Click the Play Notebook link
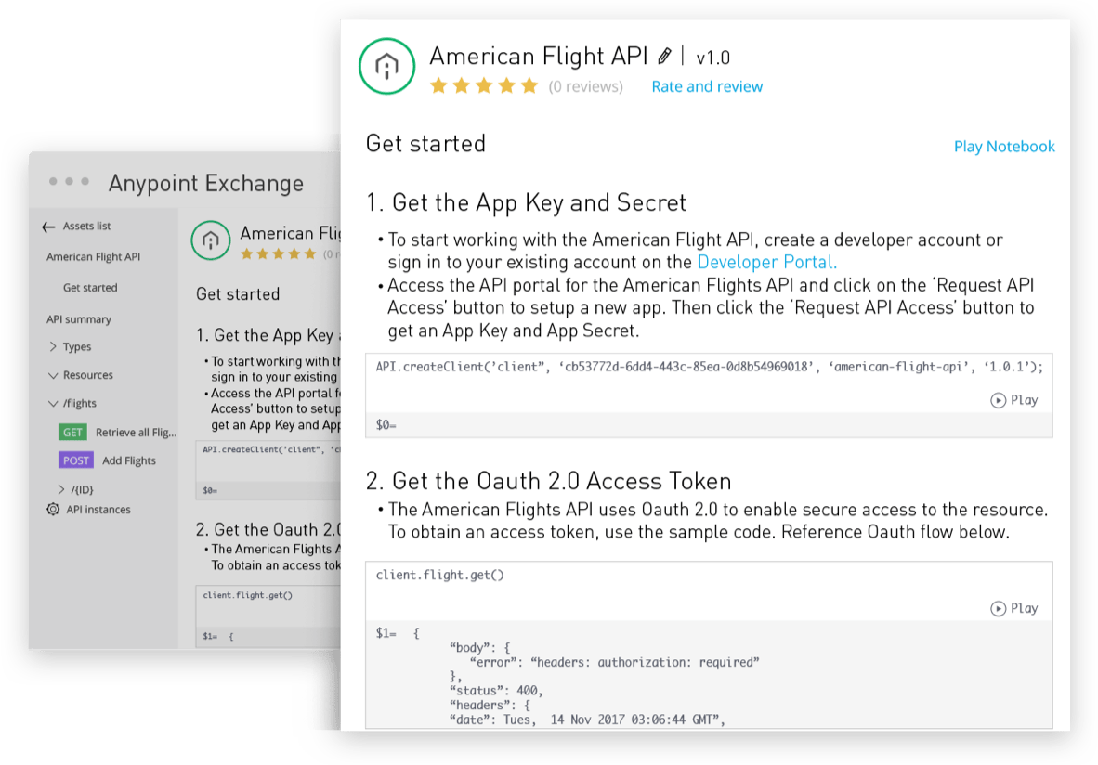Image resolution: width=1098 pixels, height=765 pixels. click(1004, 147)
